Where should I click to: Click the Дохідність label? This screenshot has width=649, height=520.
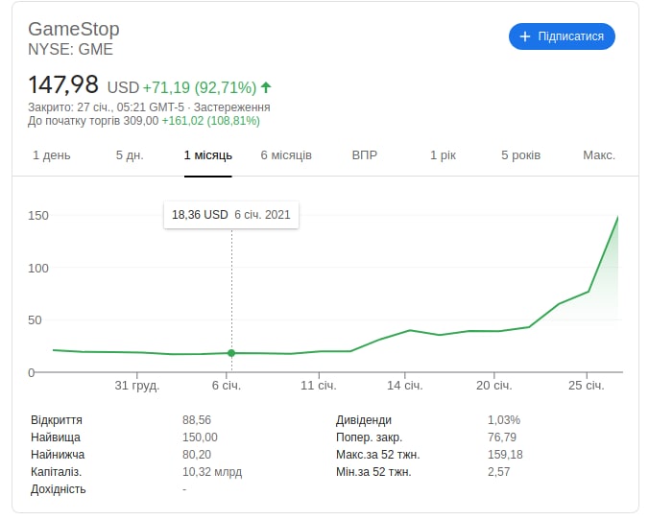58,489
